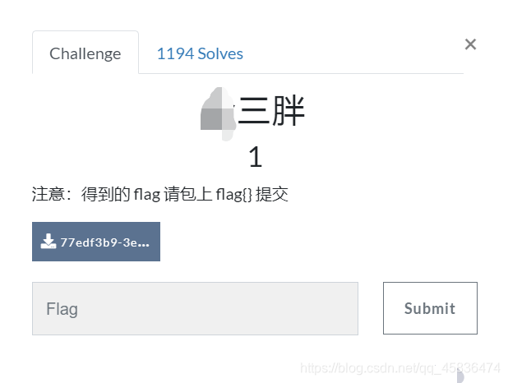The height and width of the screenshot is (383, 508).
Task: Focus the Flag input field
Action: [195, 308]
